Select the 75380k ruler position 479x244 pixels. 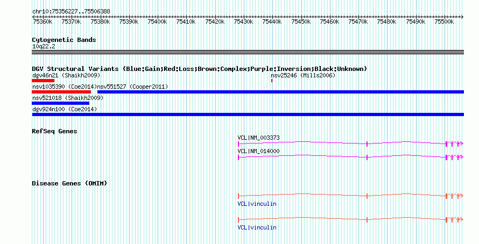(x=100, y=21)
